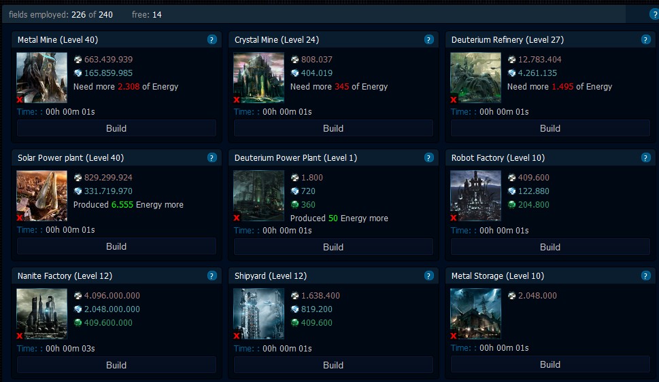
Task: Click help icon in fields employed bar
Action: click(654, 14)
